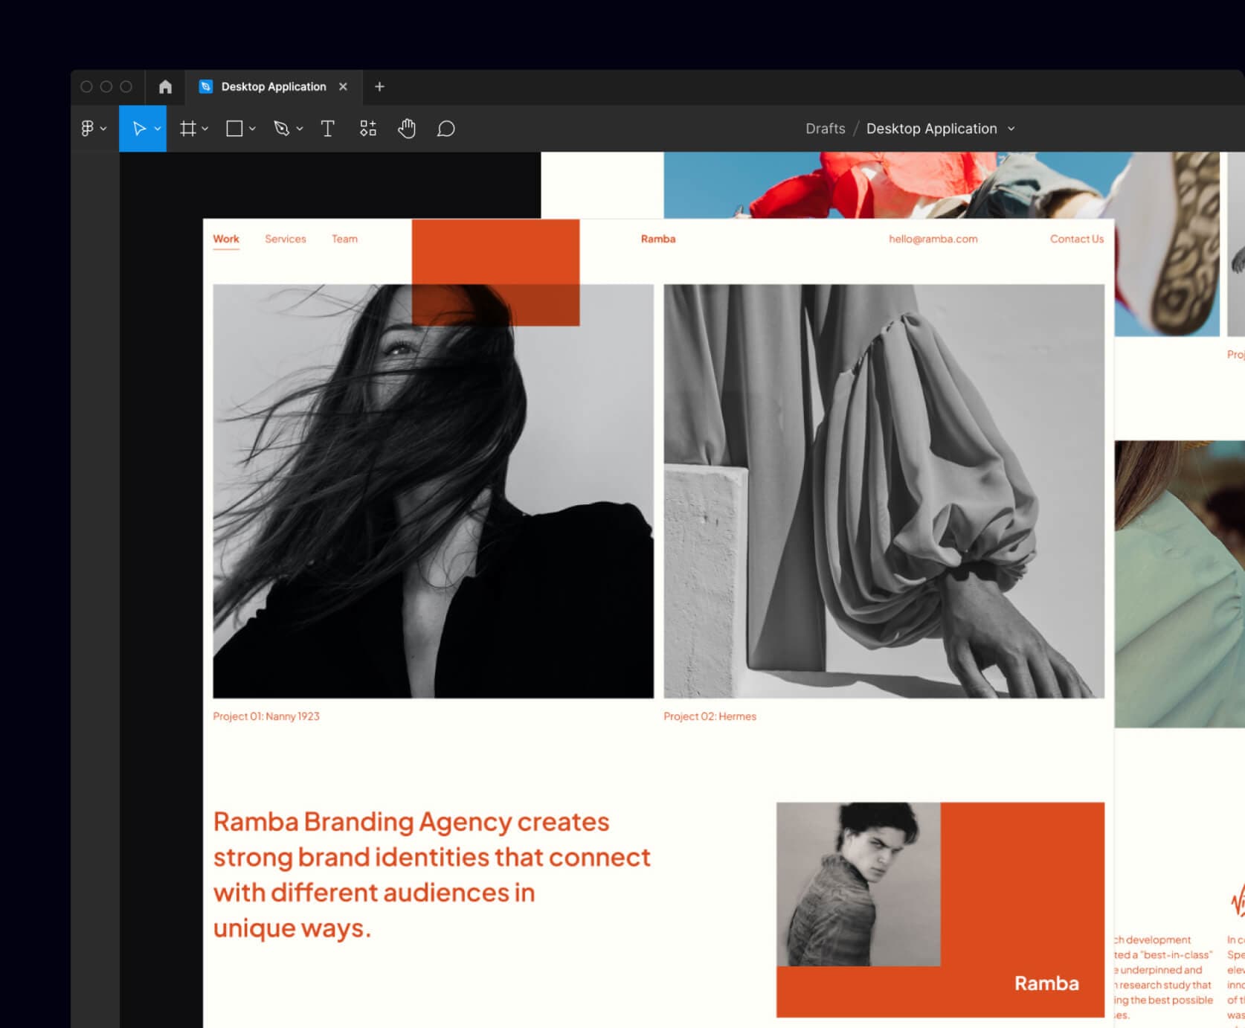
Task: Expand the Frame tool chevron
Action: coord(205,129)
